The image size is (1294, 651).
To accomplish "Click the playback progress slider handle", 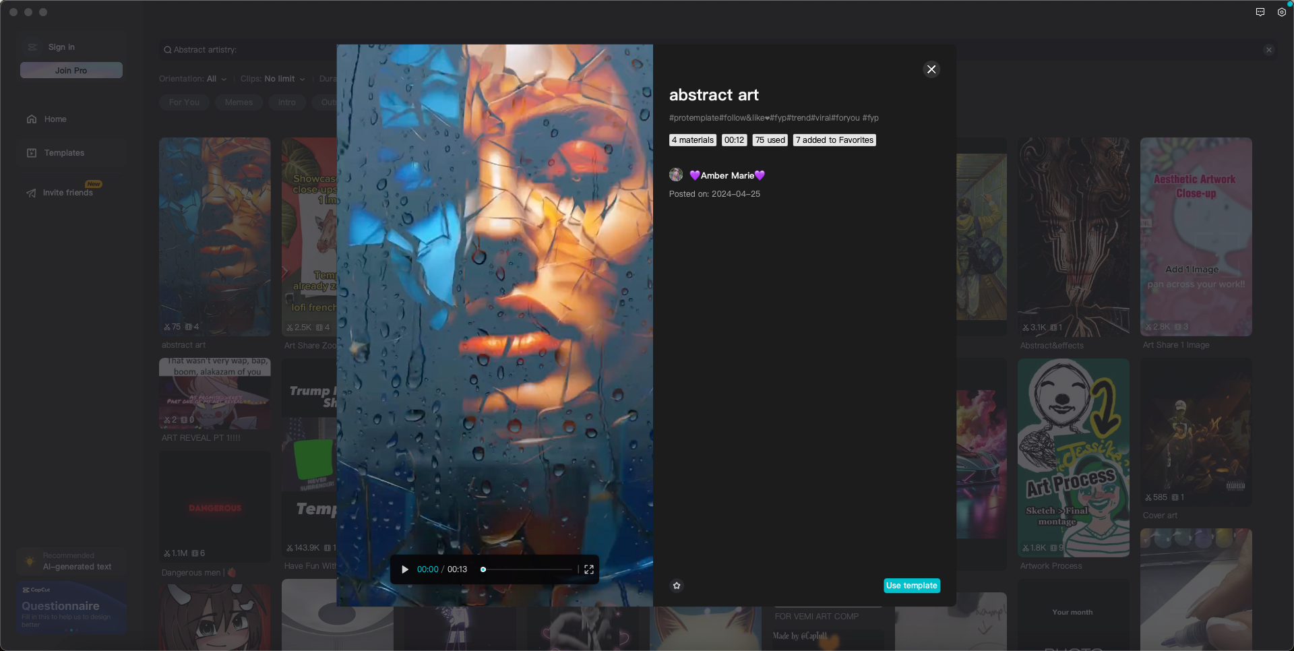I will pyautogui.click(x=483, y=569).
